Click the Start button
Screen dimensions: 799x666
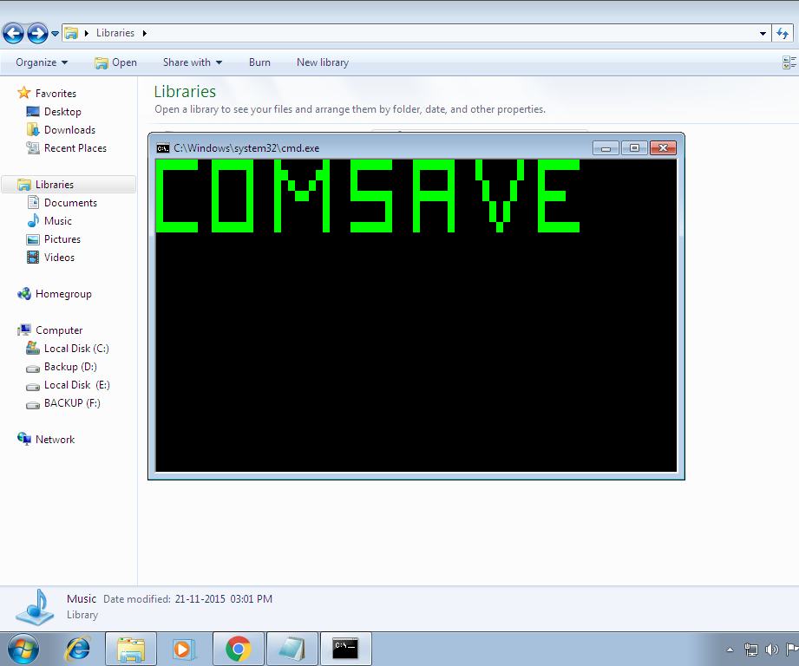[x=22, y=649]
